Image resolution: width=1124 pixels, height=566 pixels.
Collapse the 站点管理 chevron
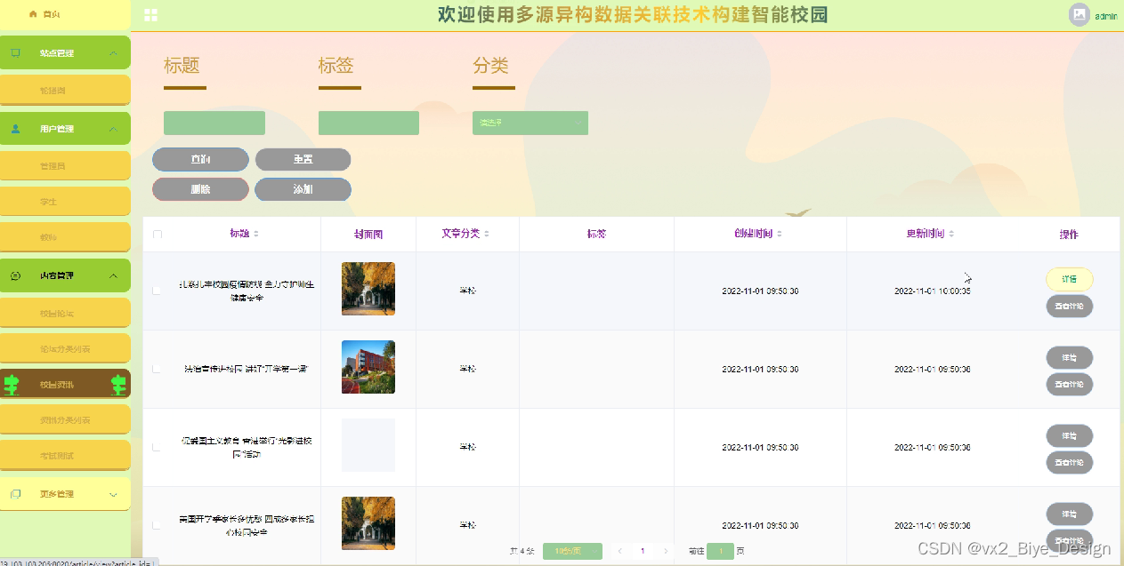click(x=113, y=53)
